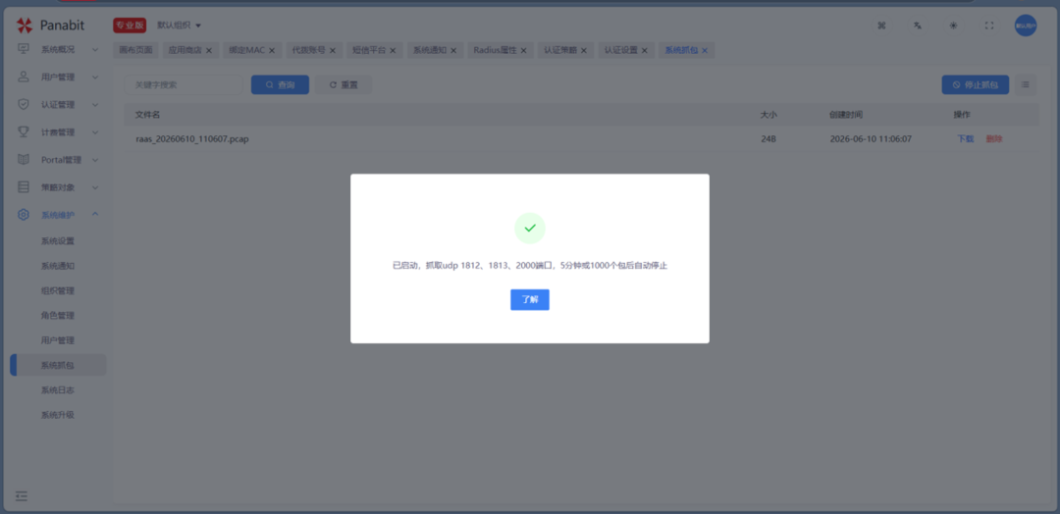Image resolution: width=1060 pixels, height=514 pixels.
Task: Open the keyboard shortcut command icon
Action: point(881,26)
